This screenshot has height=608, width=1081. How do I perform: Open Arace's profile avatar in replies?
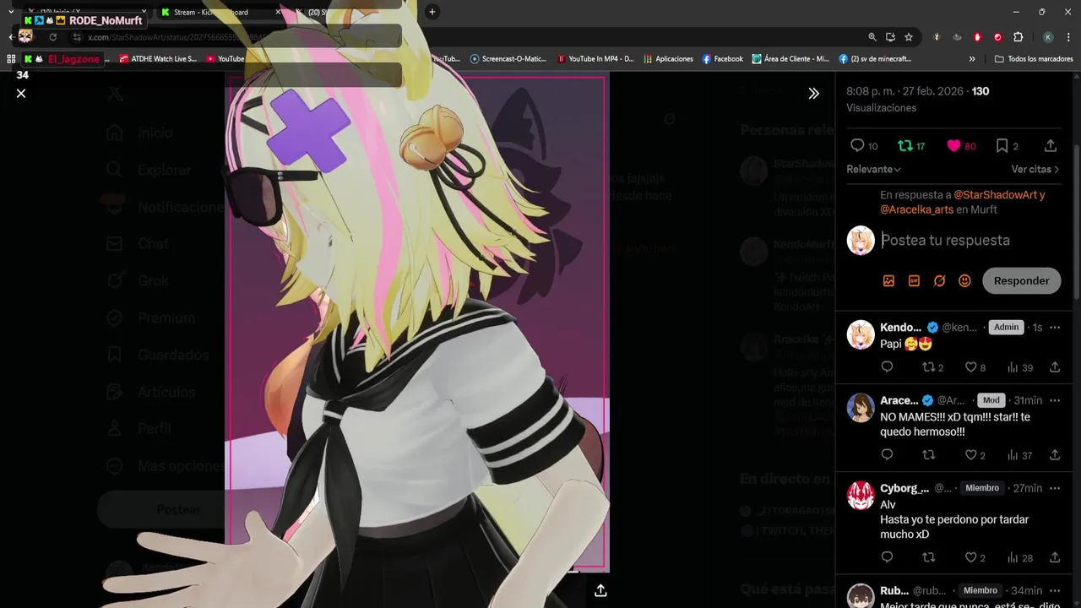click(861, 408)
